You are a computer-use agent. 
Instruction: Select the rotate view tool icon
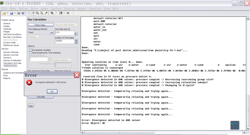29,13
